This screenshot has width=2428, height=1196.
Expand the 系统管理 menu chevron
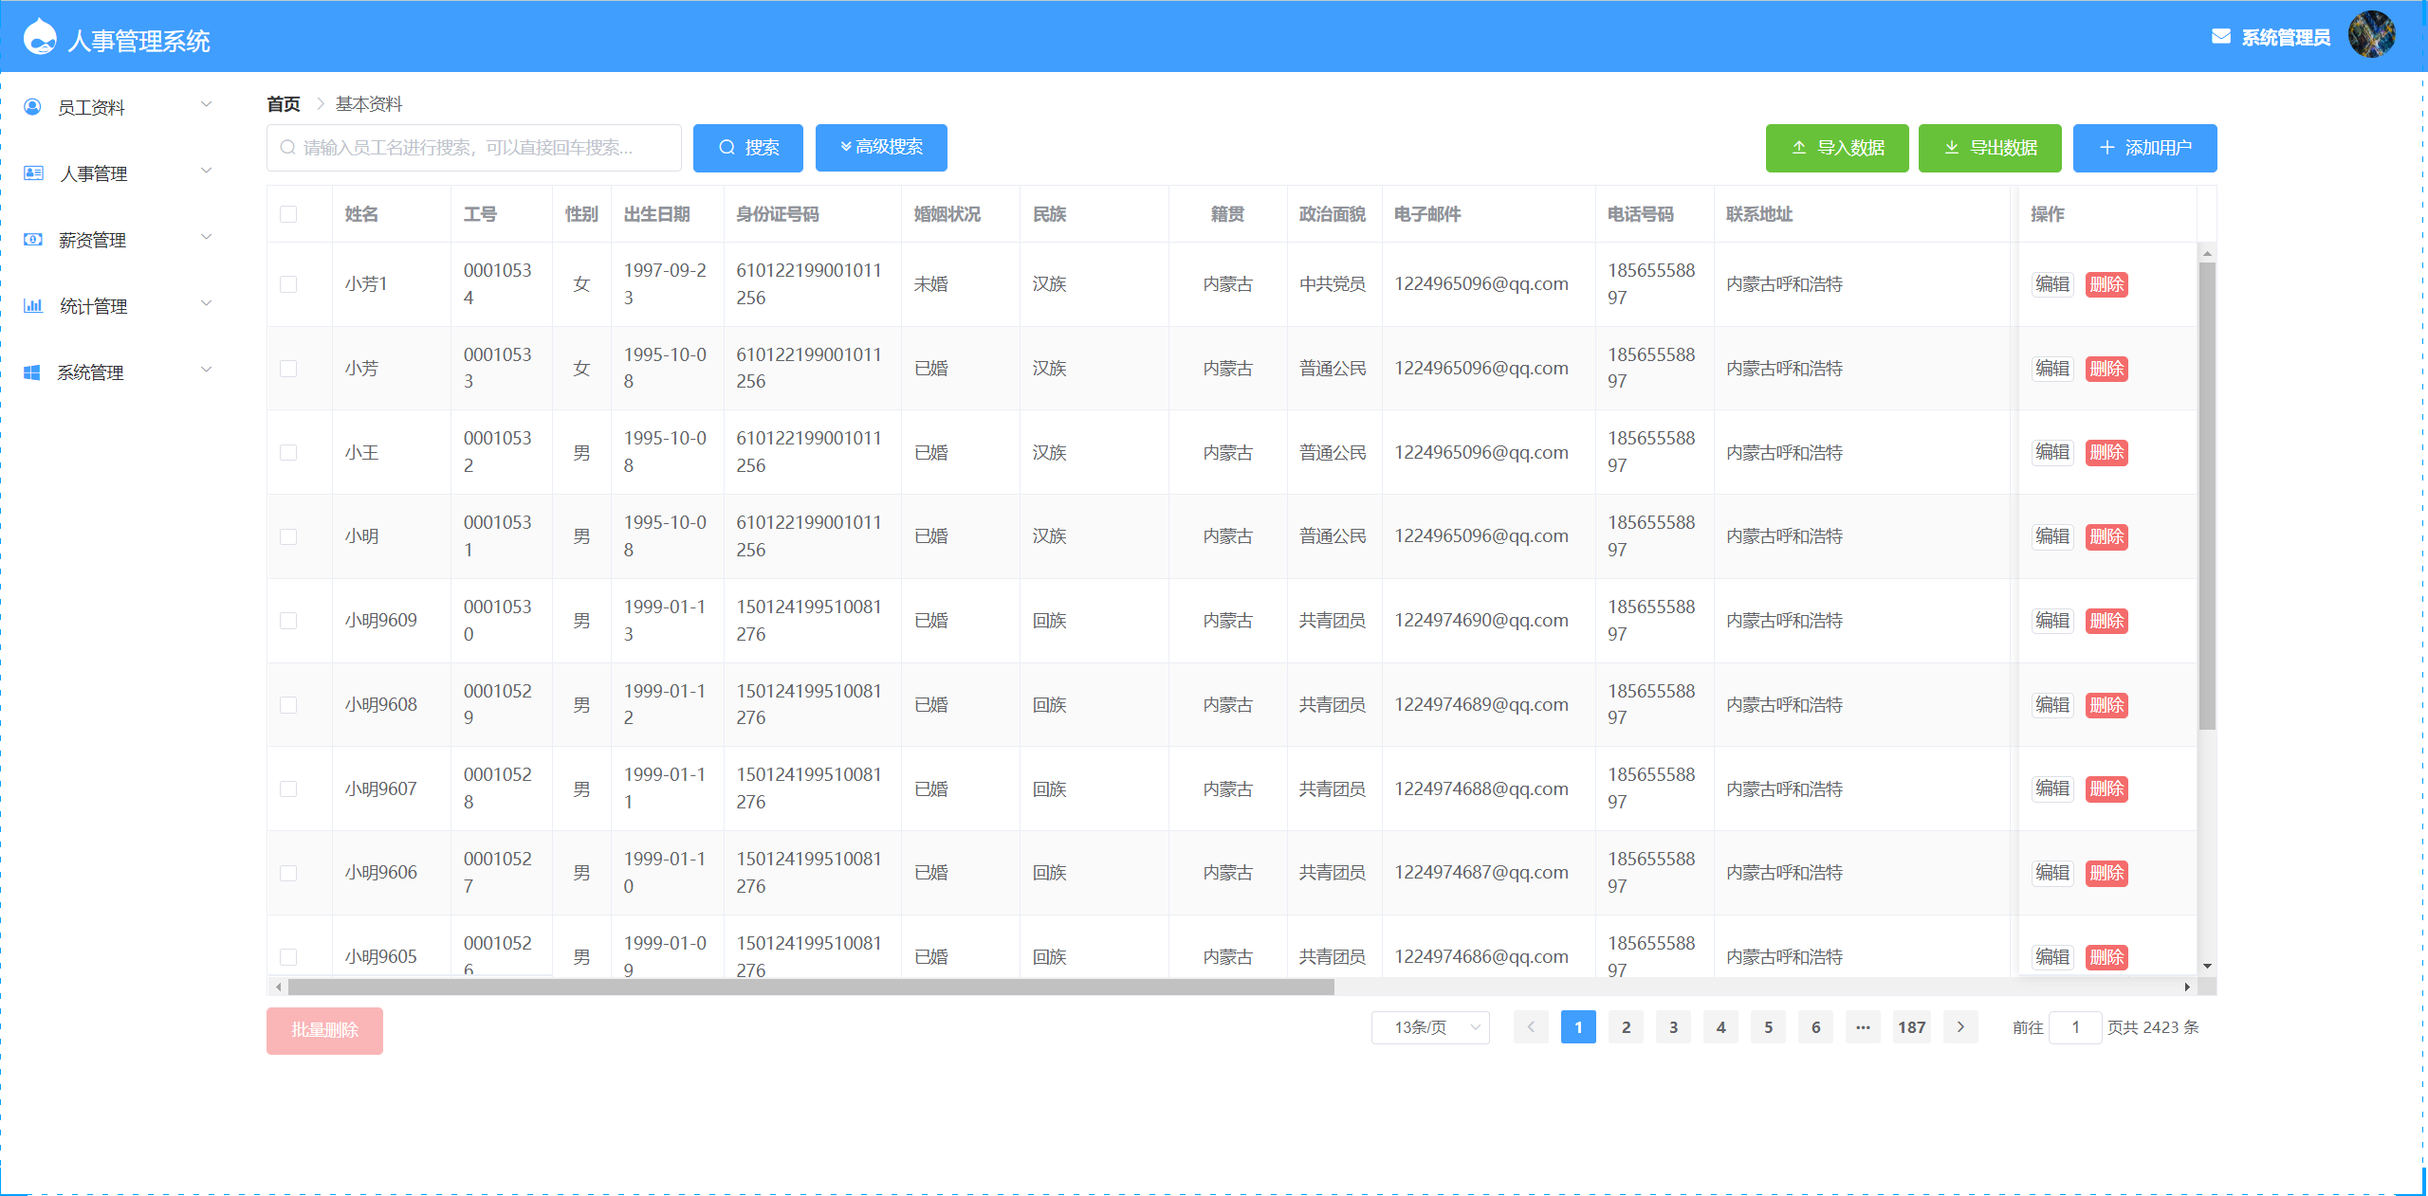coord(206,371)
